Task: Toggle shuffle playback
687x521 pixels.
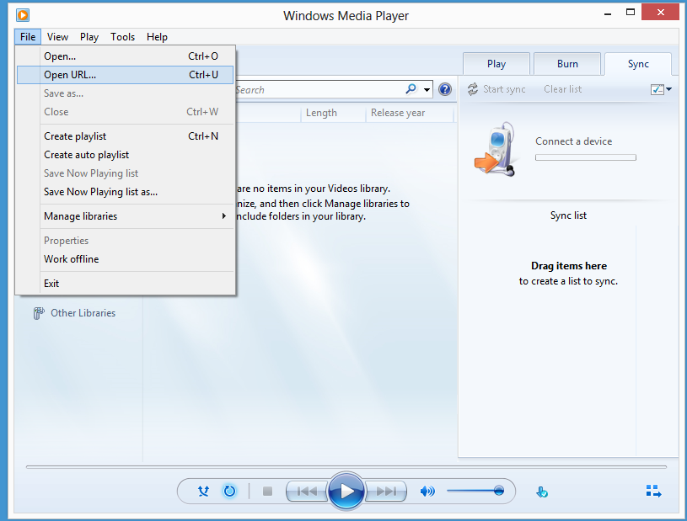Action: pos(203,491)
